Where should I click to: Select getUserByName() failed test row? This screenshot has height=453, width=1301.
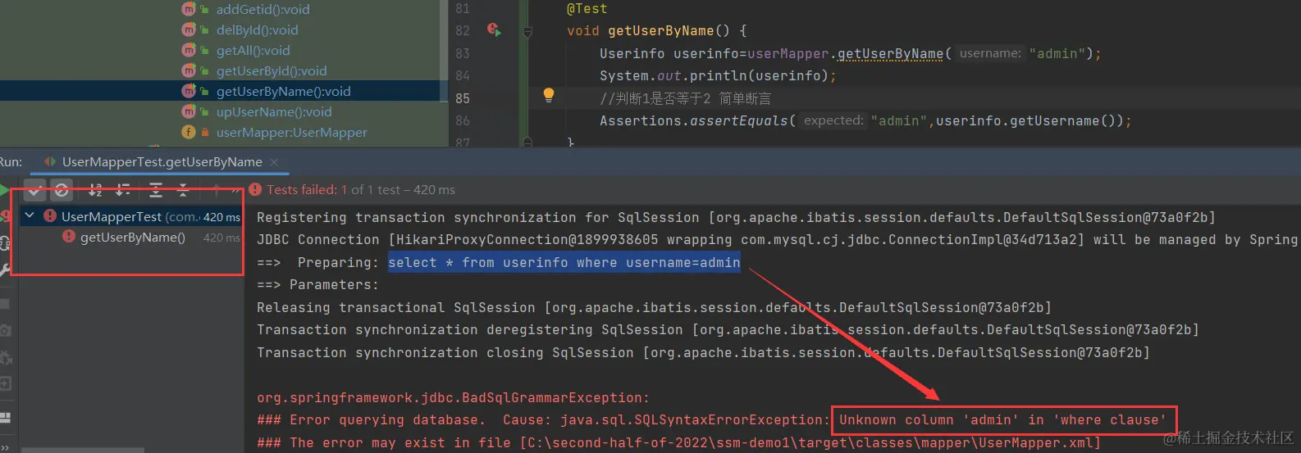pos(131,237)
